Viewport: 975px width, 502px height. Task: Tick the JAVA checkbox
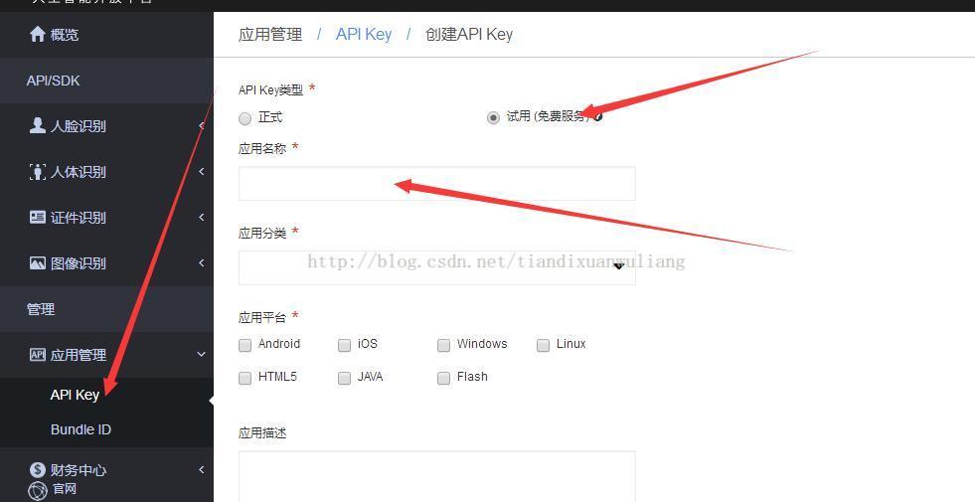pyautogui.click(x=345, y=378)
